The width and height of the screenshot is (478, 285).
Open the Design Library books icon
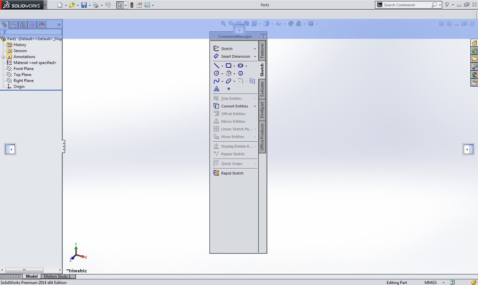pyautogui.click(x=474, y=51)
